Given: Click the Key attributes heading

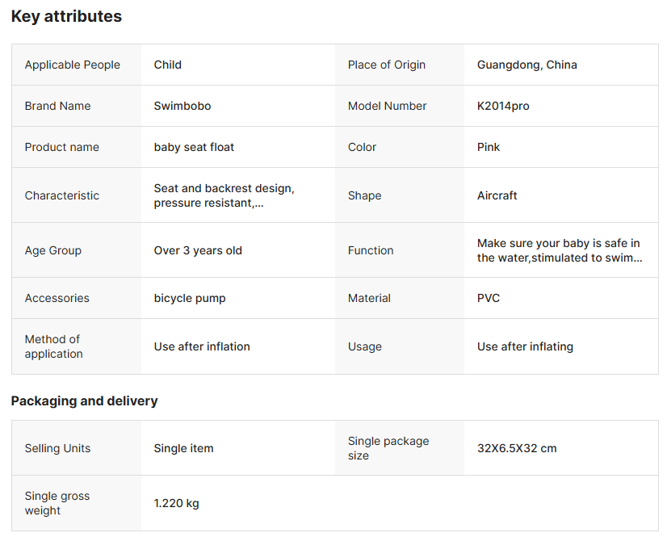Looking at the screenshot, I should click(66, 16).
